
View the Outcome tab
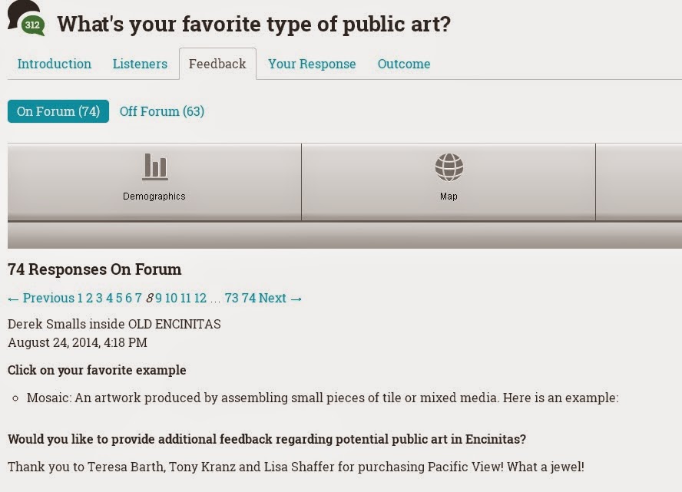point(404,64)
